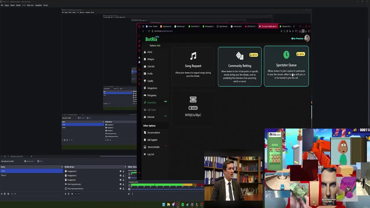This screenshot has width=370, height=208.
Task: Click the Filtry button above Sceny
Action: coord(40,161)
